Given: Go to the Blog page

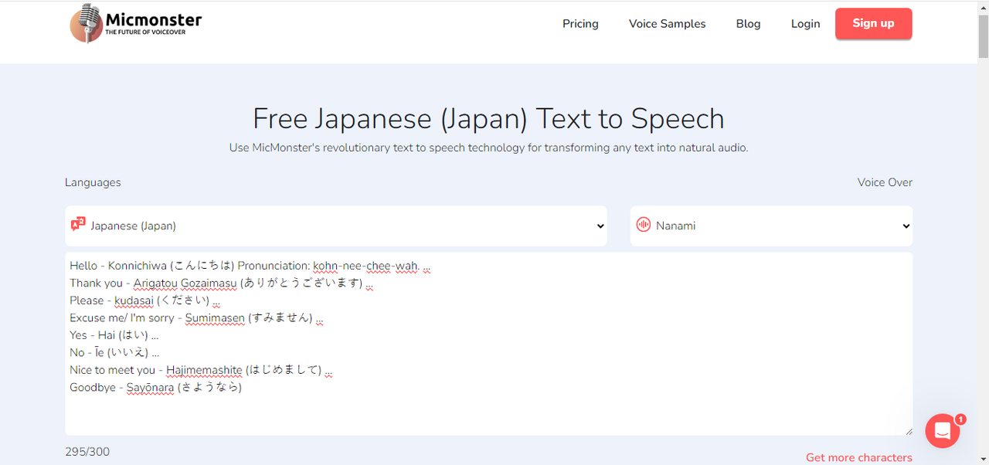Looking at the screenshot, I should (748, 24).
